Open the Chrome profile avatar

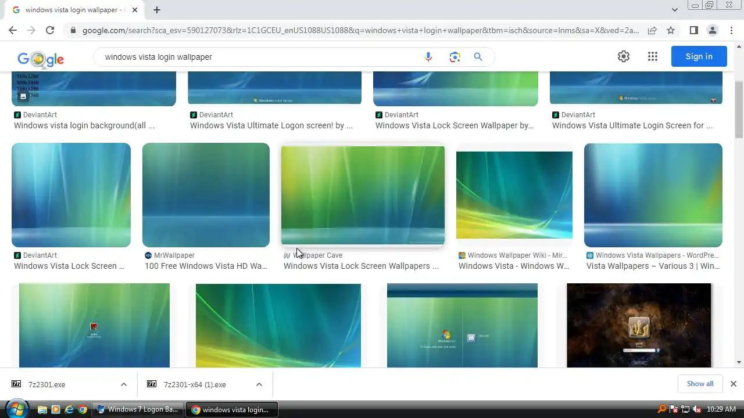coord(712,30)
